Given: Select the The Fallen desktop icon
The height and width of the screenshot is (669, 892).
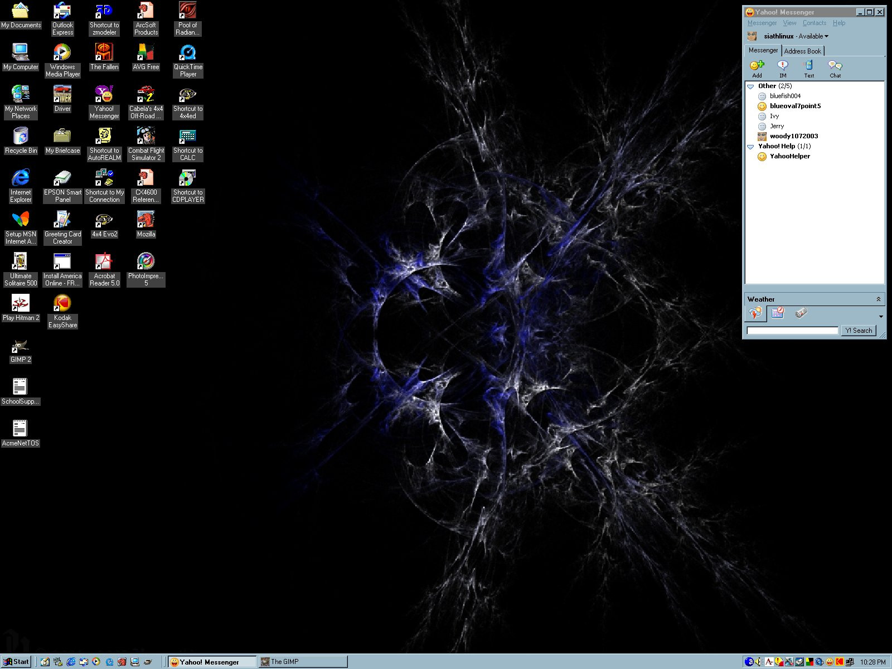Looking at the screenshot, I should [x=104, y=57].
